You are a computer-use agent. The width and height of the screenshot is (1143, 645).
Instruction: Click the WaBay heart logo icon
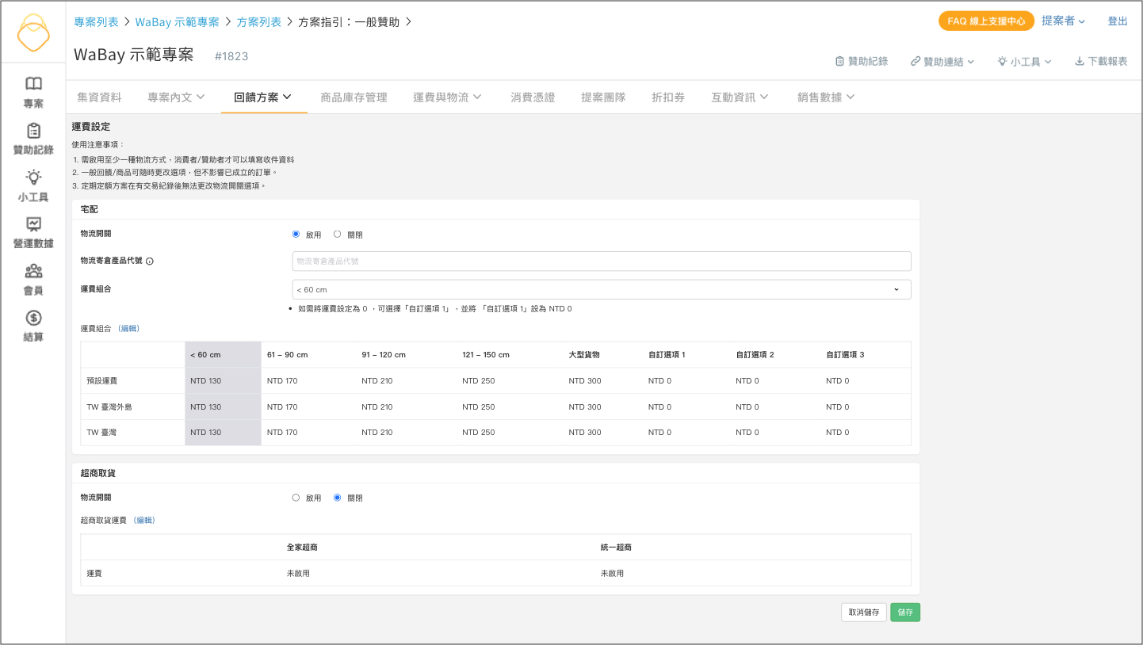point(33,33)
